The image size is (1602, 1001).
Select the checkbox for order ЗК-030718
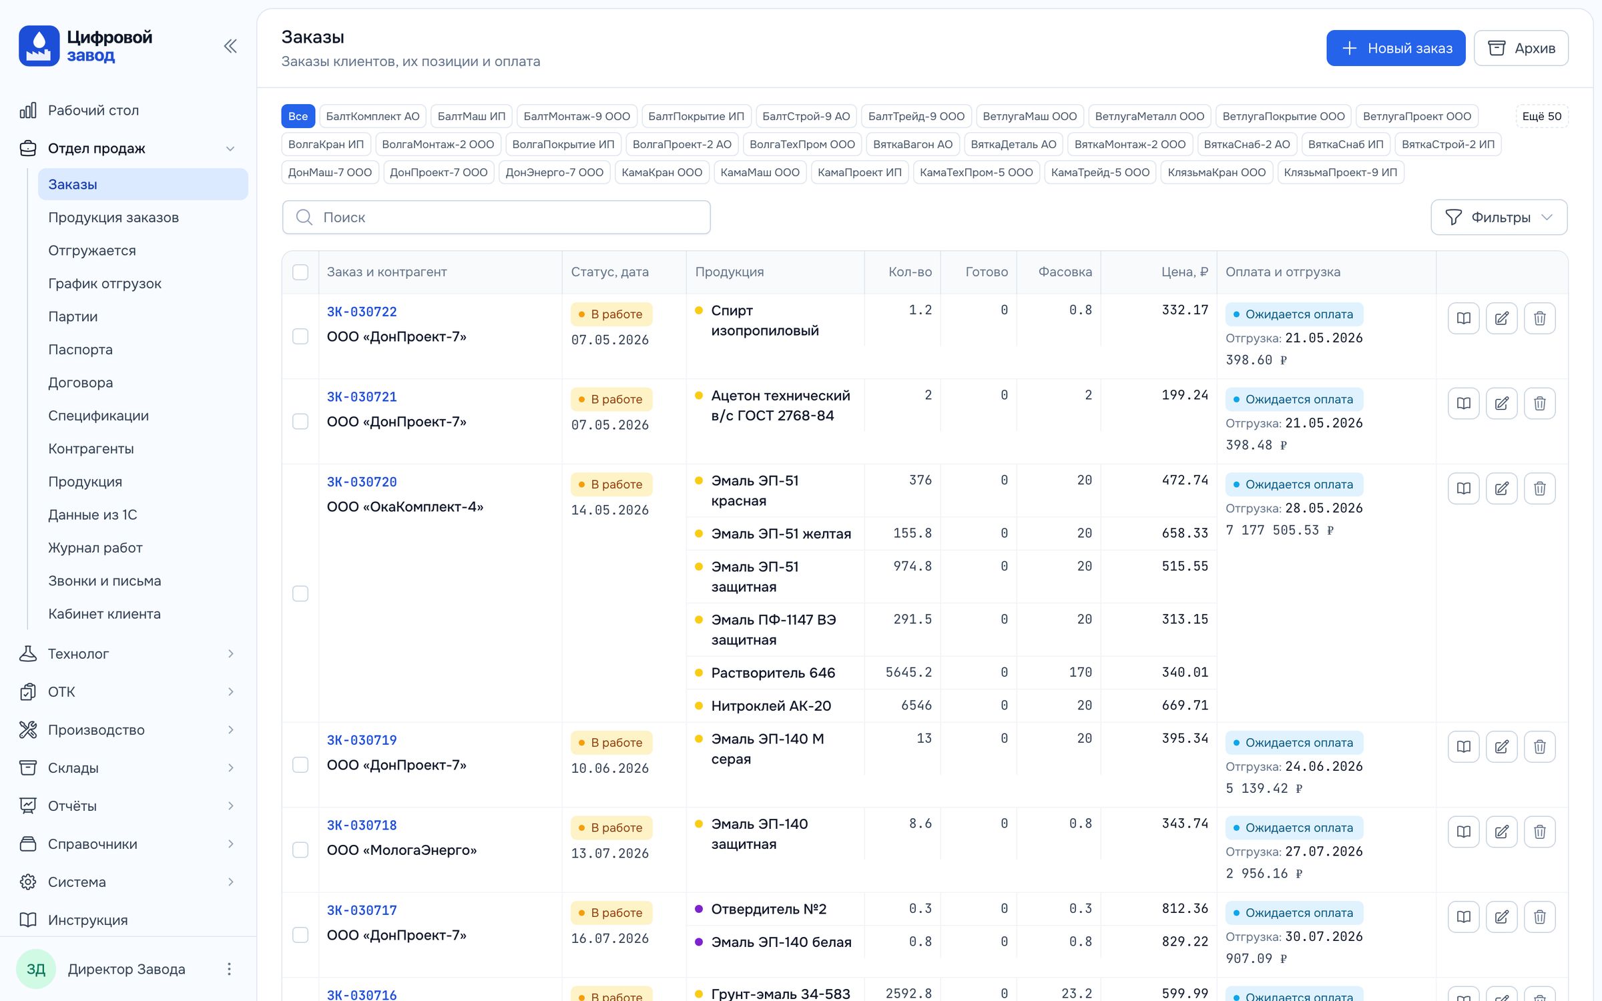[x=300, y=850]
